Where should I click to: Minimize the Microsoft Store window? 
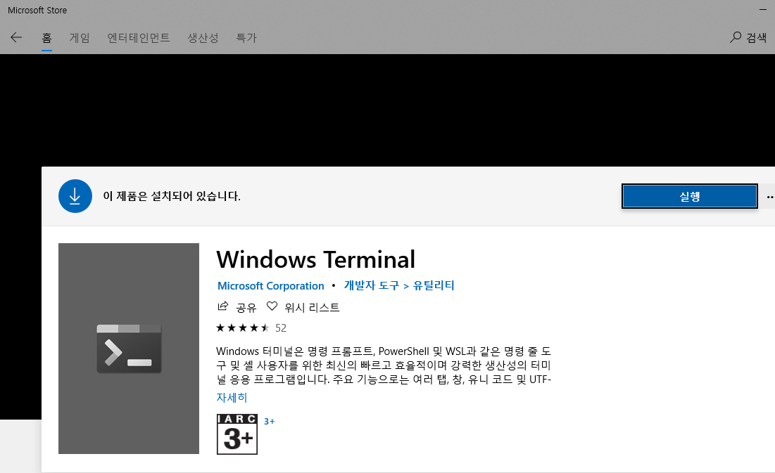[764, 10]
